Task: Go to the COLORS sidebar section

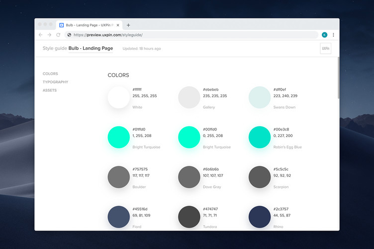Action: pyautogui.click(x=50, y=74)
